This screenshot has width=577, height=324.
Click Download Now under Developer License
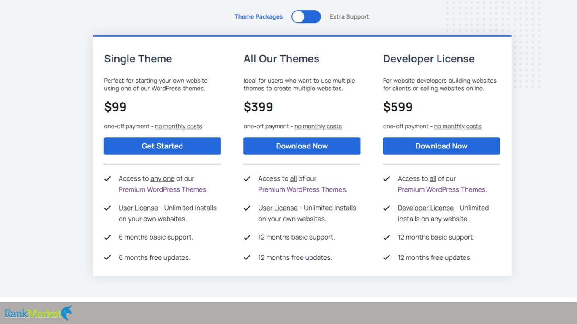[441, 146]
